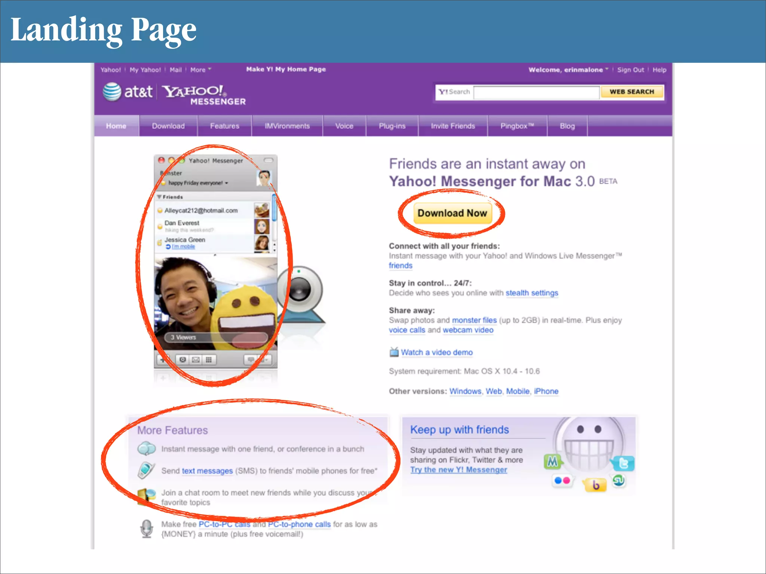Click Alleycat212 avatar thumbnail
The height and width of the screenshot is (574, 766).
(x=262, y=210)
